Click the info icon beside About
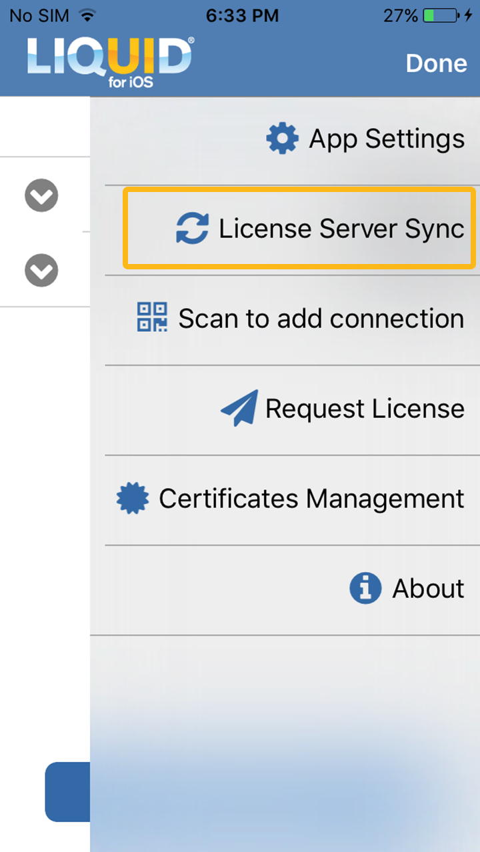 365,588
